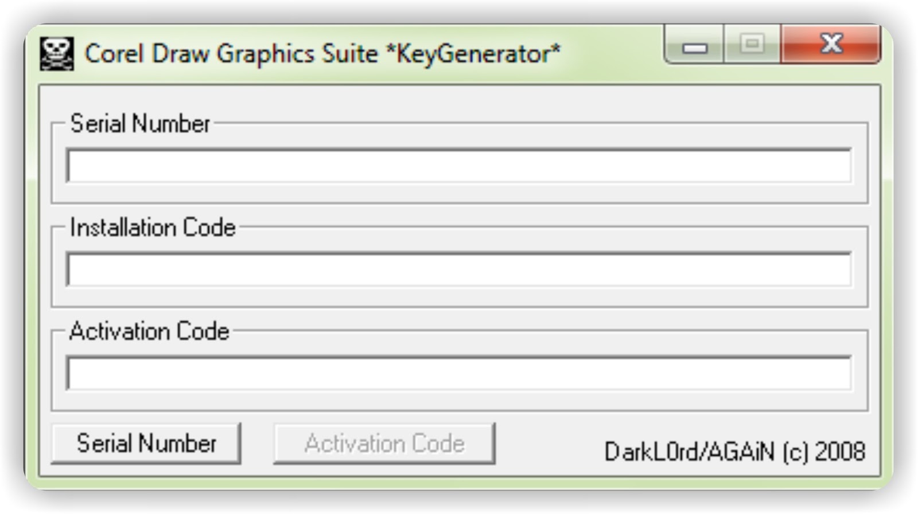Select the Installation Code group label
The height and width of the screenshot is (514, 918).
coord(153,228)
